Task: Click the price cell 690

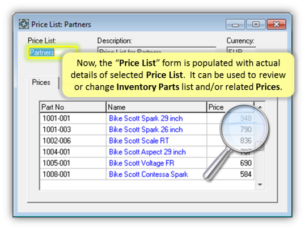Action: [x=230, y=163]
